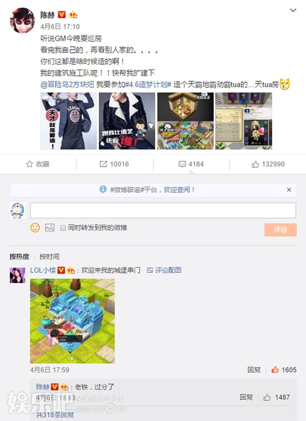The width and height of the screenshot is (306, 421).
Task: Open the #4.6造梦计划# hashtag link
Action: pyautogui.click(x=148, y=85)
